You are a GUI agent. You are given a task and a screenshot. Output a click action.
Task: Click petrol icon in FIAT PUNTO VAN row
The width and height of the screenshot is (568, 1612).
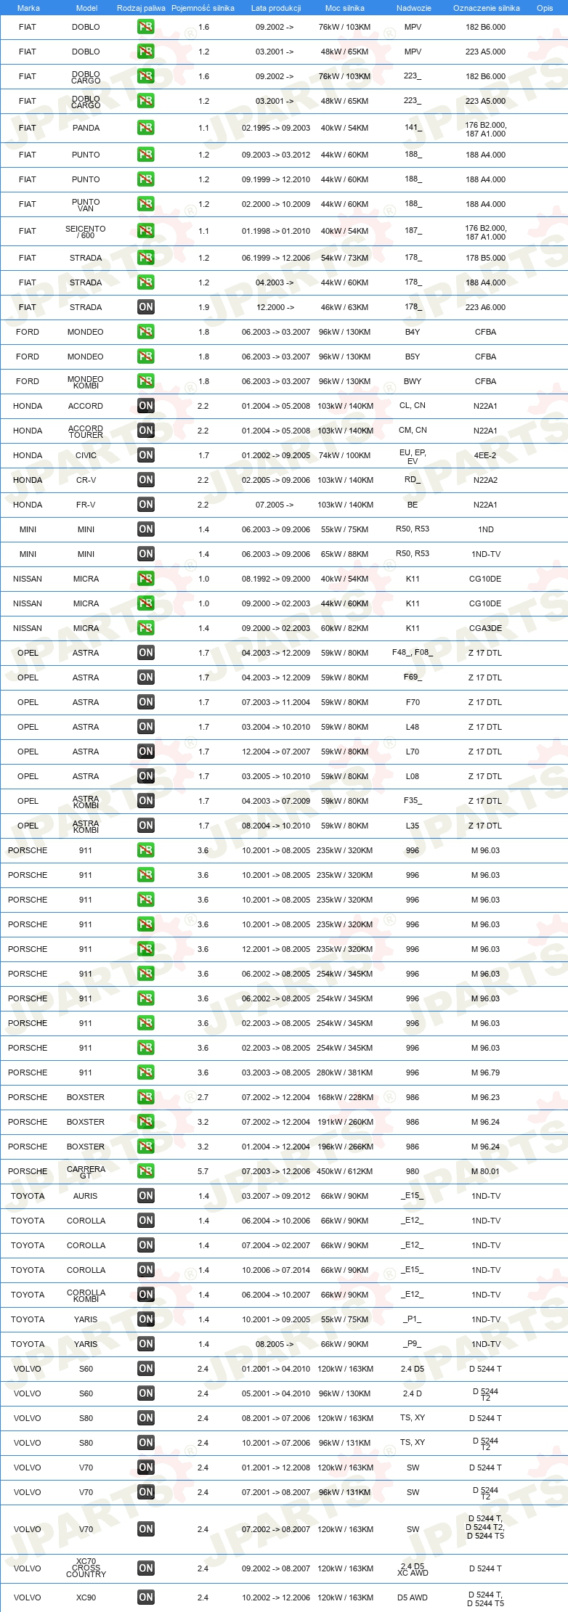click(145, 204)
